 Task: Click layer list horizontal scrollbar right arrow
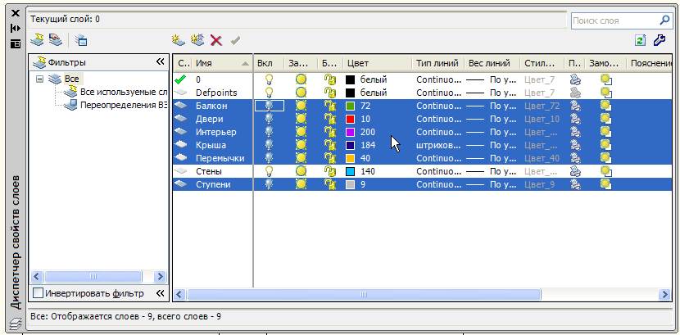point(664,295)
